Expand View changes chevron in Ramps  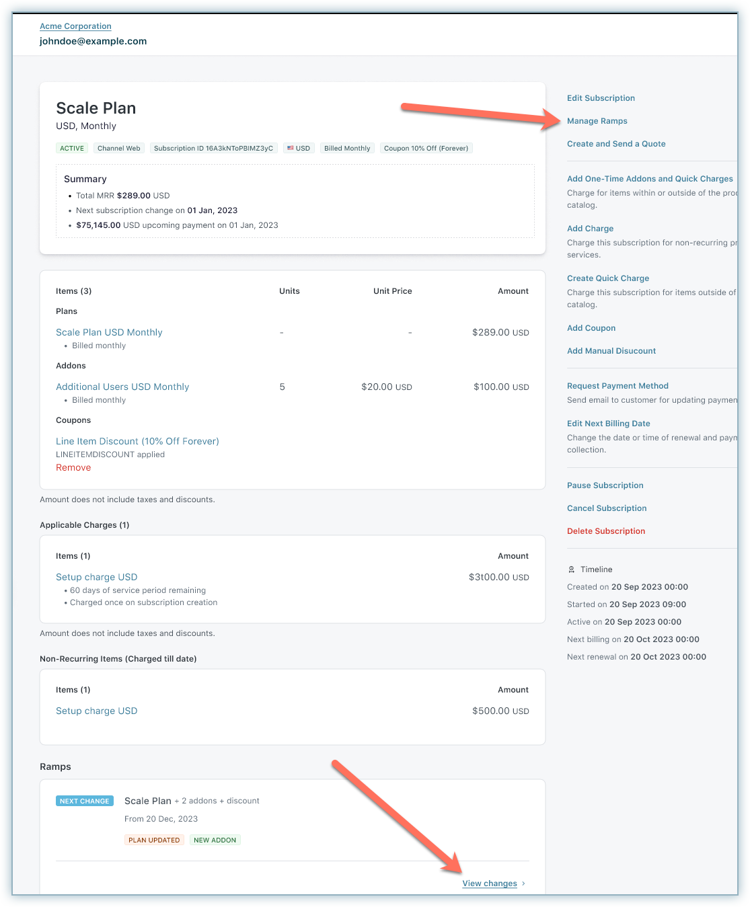click(x=523, y=883)
